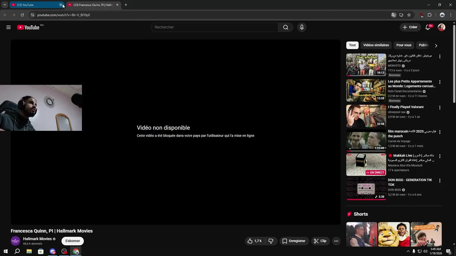
Task: Open options menu for the MOKHITO video
Action: (440, 57)
